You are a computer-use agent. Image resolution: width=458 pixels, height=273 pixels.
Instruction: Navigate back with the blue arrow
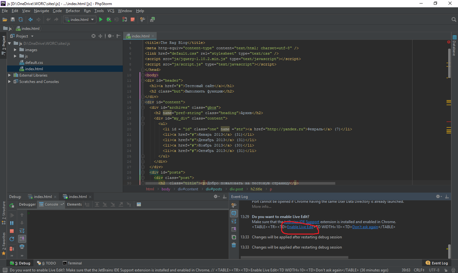pyautogui.click(x=31, y=20)
